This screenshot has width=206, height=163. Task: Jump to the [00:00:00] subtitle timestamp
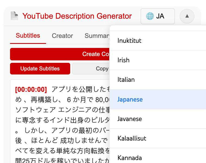pyautogui.click(x=31, y=90)
